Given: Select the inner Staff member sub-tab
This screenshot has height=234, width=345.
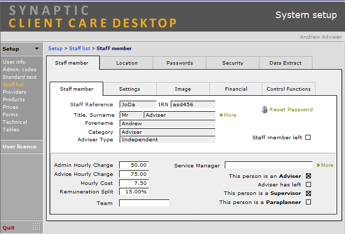Looking at the screenshot, I should 77,89.
